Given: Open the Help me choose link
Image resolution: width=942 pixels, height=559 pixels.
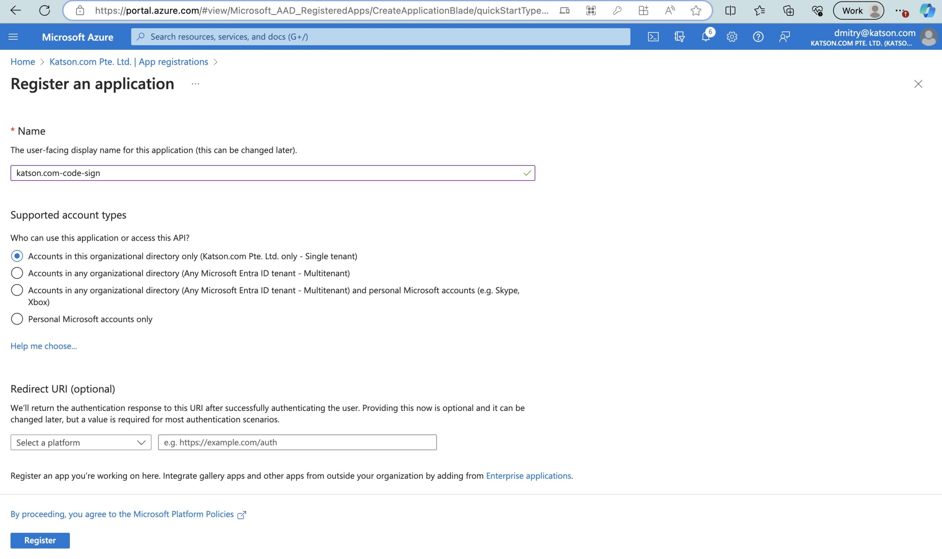Looking at the screenshot, I should [x=44, y=346].
